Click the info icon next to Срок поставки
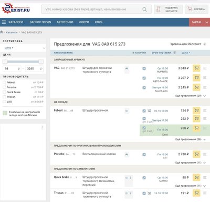Screen dimensions: 210x202 pyautogui.click(x=174, y=53)
